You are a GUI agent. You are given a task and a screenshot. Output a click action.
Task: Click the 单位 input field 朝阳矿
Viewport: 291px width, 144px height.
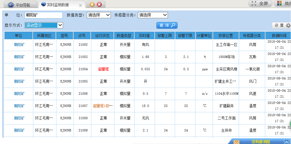44,15
